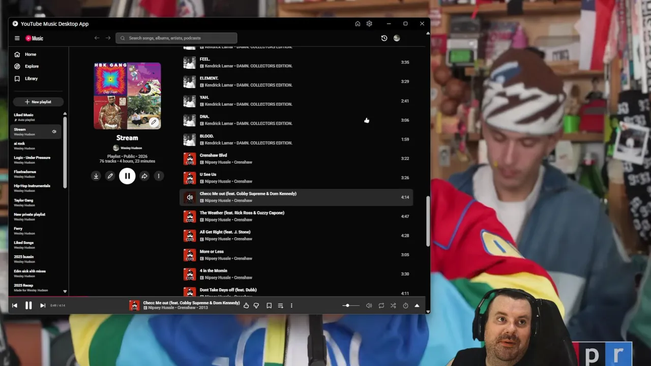The image size is (651, 366).
Task: Open the Flostradamus playlist
Action: pyautogui.click(x=36, y=174)
